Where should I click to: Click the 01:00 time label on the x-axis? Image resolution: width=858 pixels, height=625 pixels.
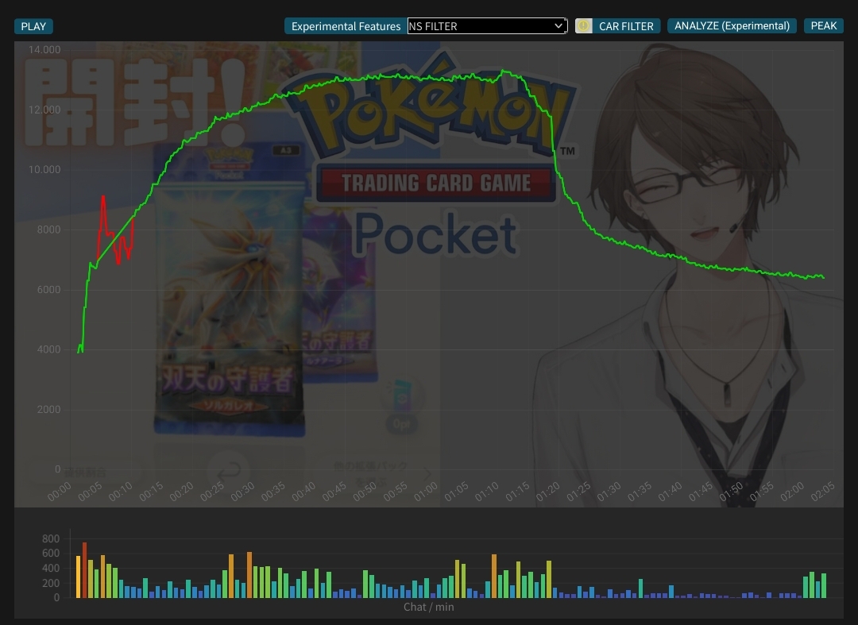426,492
